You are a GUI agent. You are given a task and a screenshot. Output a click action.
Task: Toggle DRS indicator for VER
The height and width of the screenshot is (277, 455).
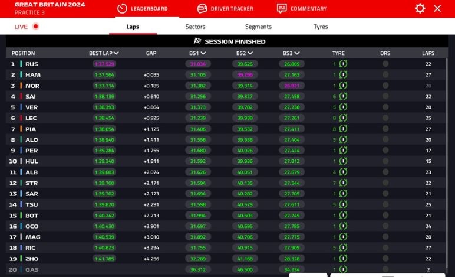(x=385, y=107)
